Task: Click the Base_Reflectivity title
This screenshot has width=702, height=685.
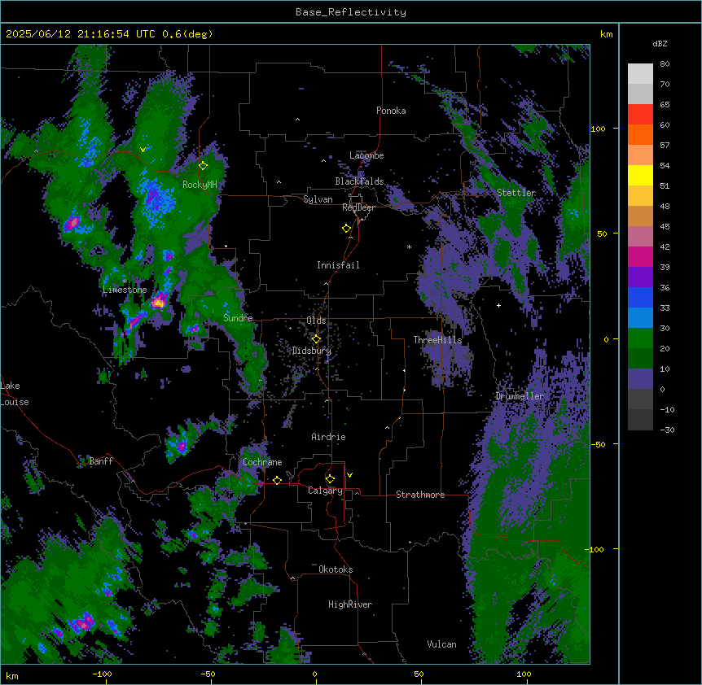Action: 351,12
